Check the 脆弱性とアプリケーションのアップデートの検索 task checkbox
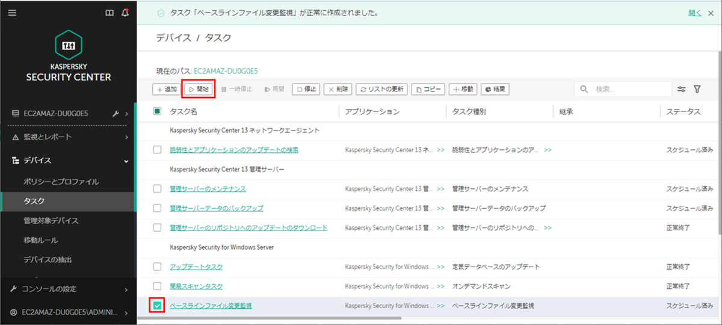 click(157, 149)
